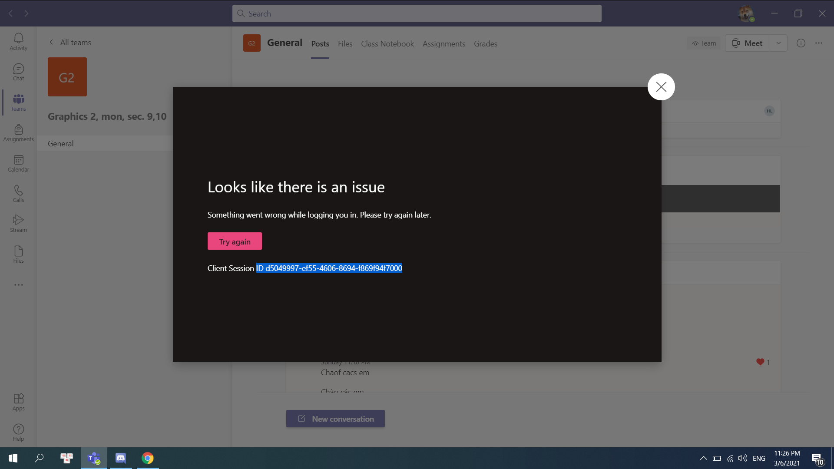Show hidden system tray icons
Screen dimensions: 834x469
pyautogui.click(x=703, y=458)
